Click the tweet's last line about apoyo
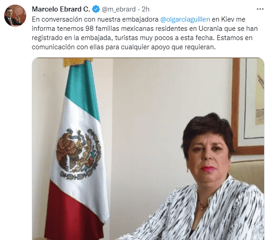This screenshot has height=240, width=271. click(124, 47)
